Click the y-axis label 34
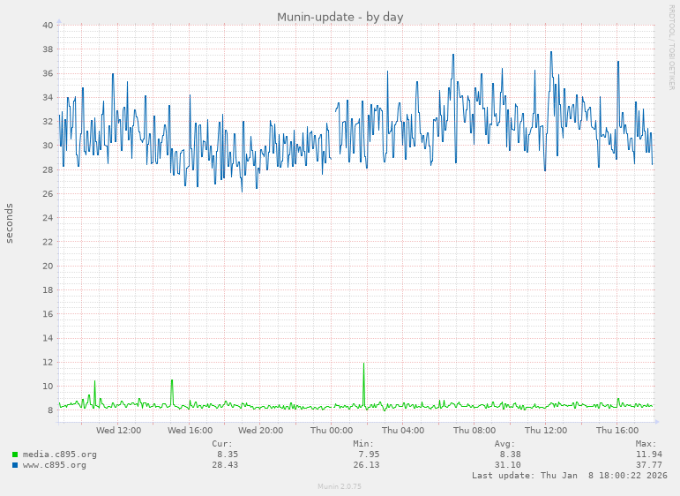This screenshot has height=496, width=680. coord(48,98)
